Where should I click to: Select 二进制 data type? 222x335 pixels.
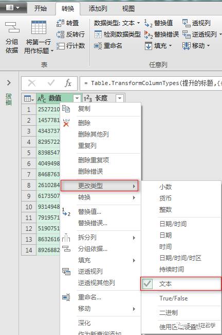[x=169, y=312]
